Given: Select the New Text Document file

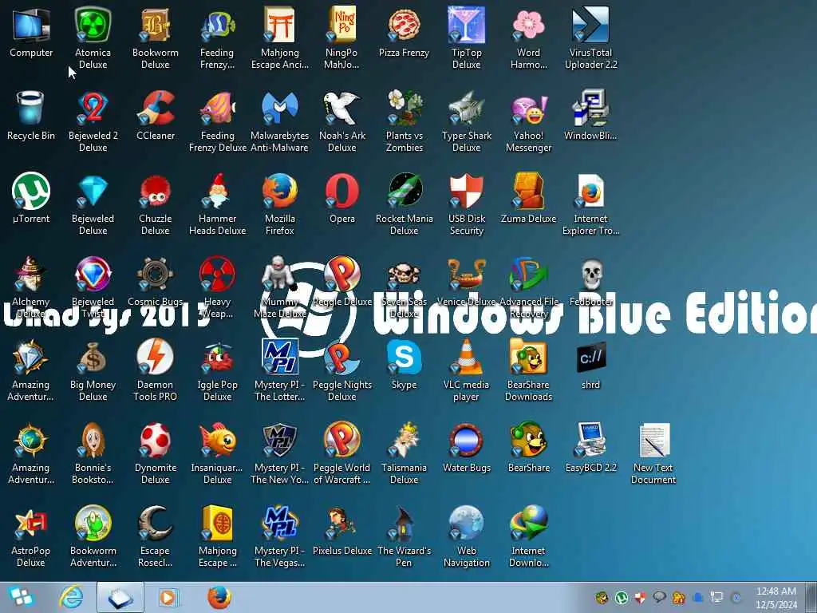Looking at the screenshot, I should (653, 453).
